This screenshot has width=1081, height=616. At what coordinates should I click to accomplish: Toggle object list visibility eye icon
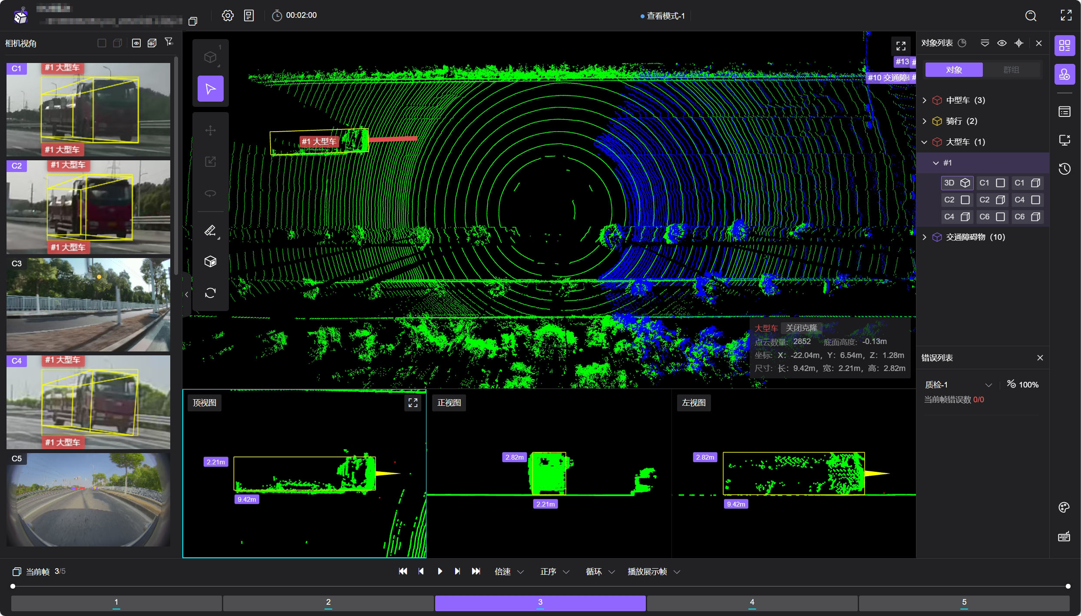click(1002, 43)
